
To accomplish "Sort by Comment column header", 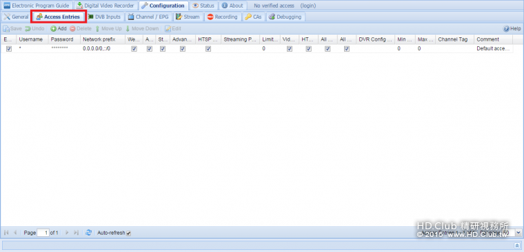I will (493, 39).
